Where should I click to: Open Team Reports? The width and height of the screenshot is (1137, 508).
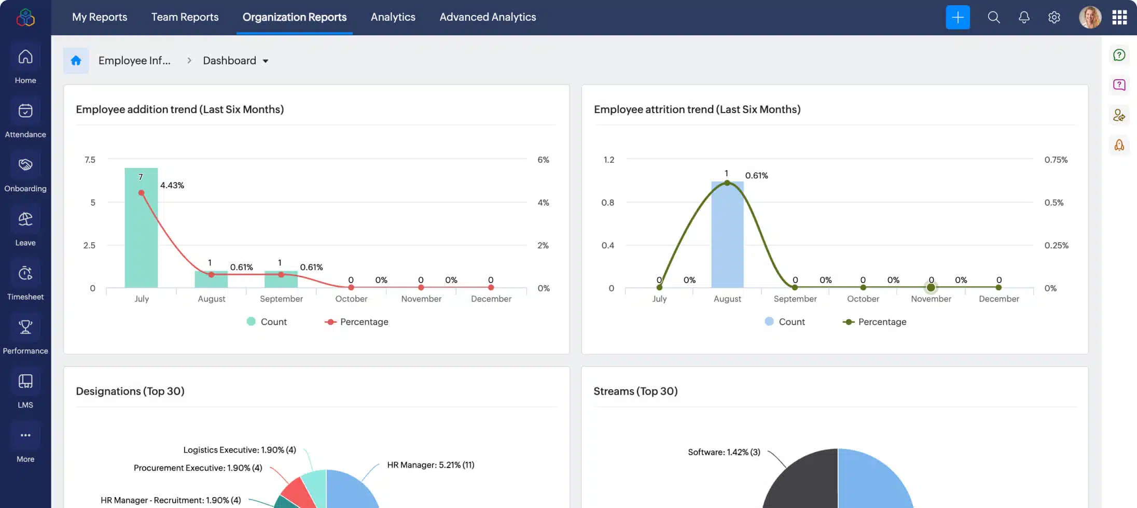[x=185, y=17]
